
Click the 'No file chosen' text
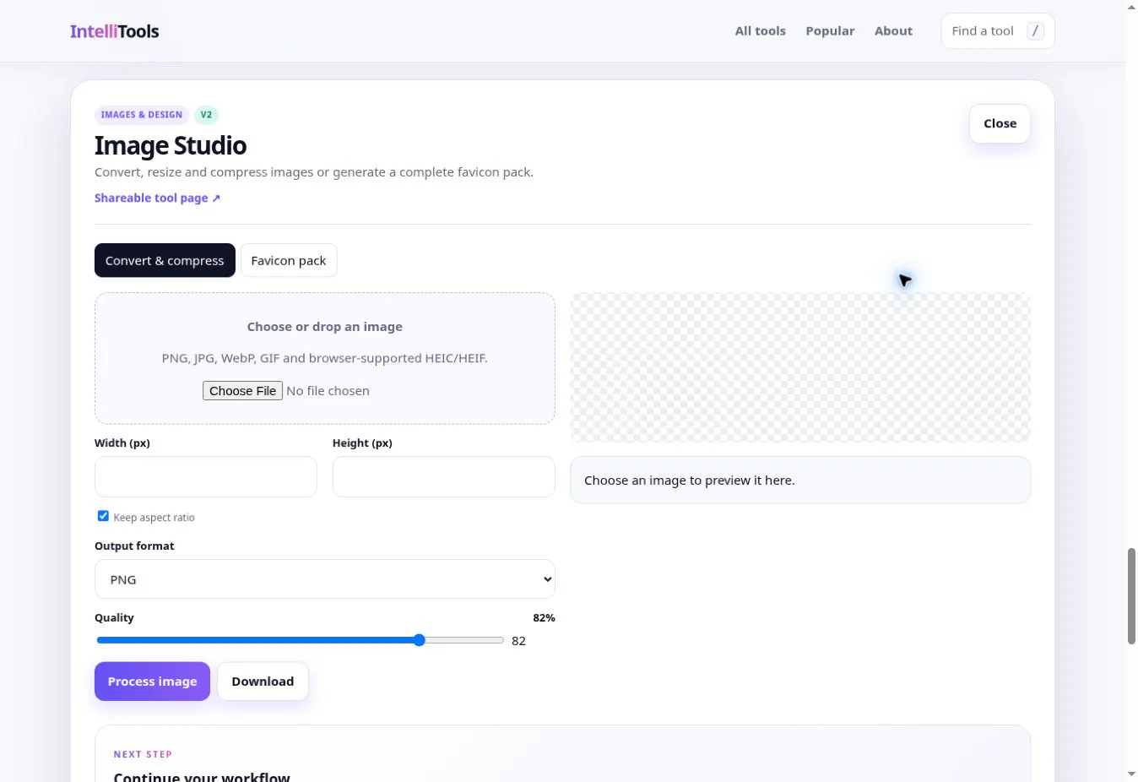(328, 391)
